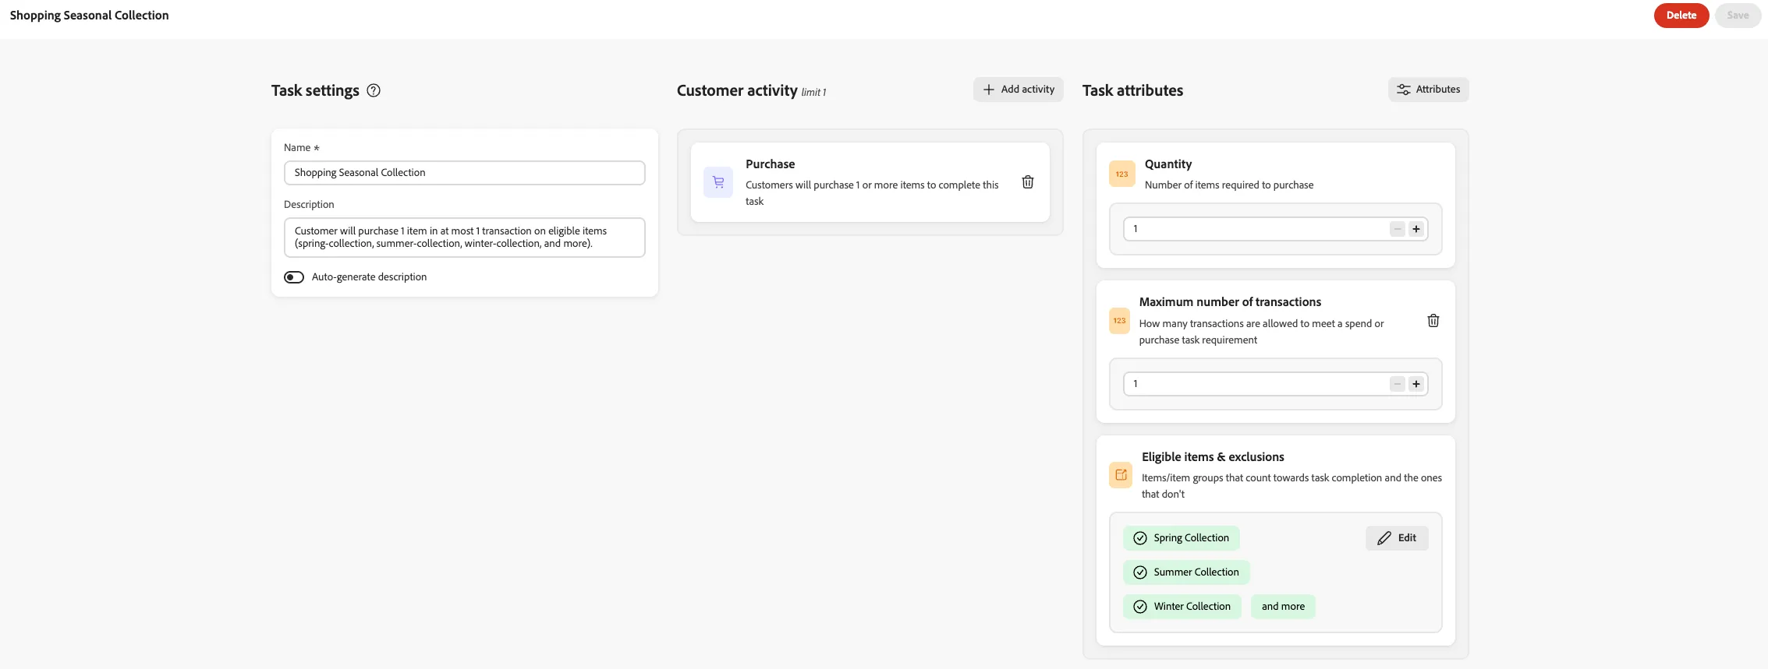Click the 'Shopping Seasonal Collection' page title
The height and width of the screenshot is (669, 1768).
pos(89,16)
